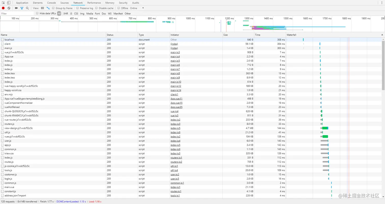Open initiator link routers.js:1
385x204 pixels.
[176, 158]
